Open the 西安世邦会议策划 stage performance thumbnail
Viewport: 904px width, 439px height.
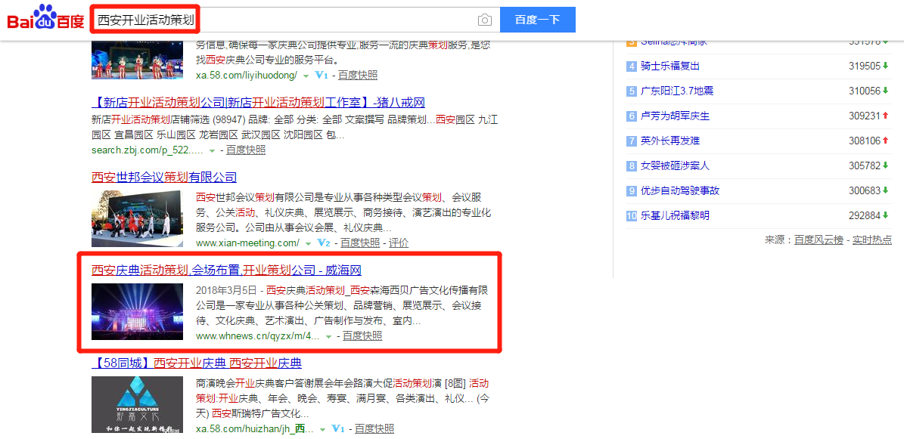137,218
